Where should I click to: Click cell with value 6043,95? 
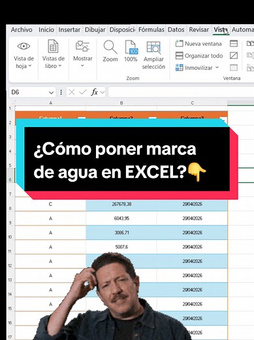point(121,218)
